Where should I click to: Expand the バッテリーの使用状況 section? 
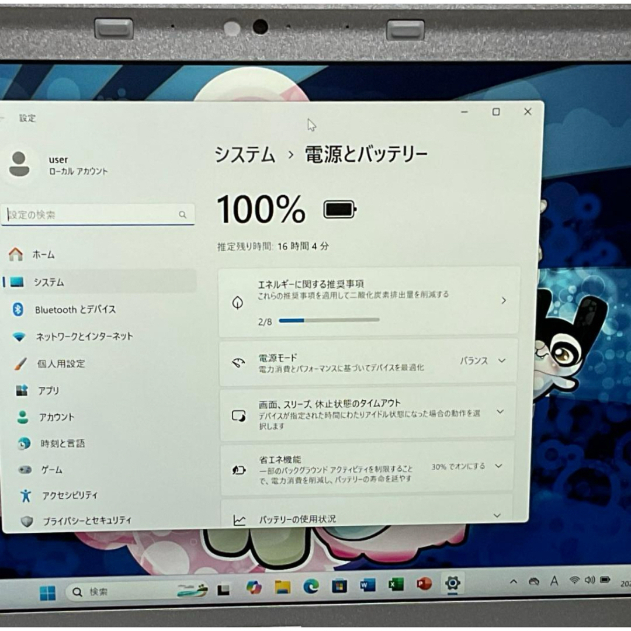coord(497,515)
